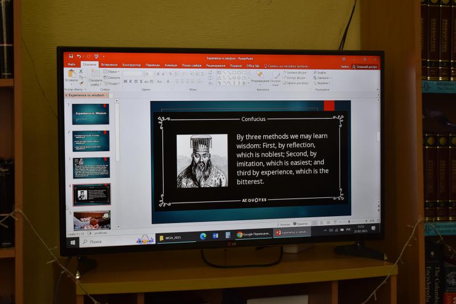Switch to the Design (Конструктор) tab
This screenshot has height=304, width=456.
132,65
